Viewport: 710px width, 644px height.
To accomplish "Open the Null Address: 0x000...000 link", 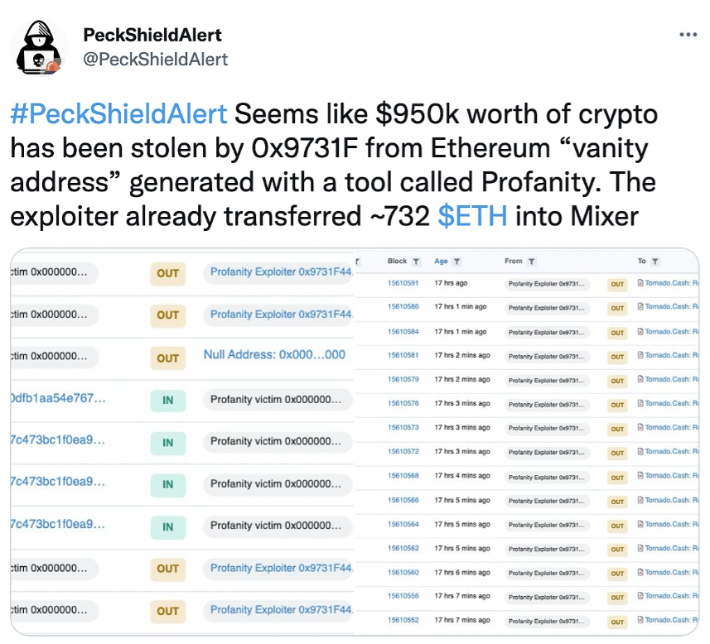I will pyautogui.click(x=274, y=354).
